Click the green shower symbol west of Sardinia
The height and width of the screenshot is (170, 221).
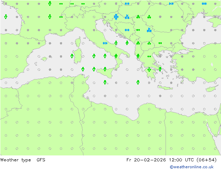click(x=72, y=56)
